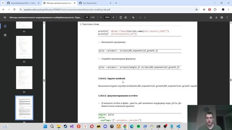Open page 82 thumbnail
The height and width of the screenshot is (130, 232).
click(x=24, y=47)
